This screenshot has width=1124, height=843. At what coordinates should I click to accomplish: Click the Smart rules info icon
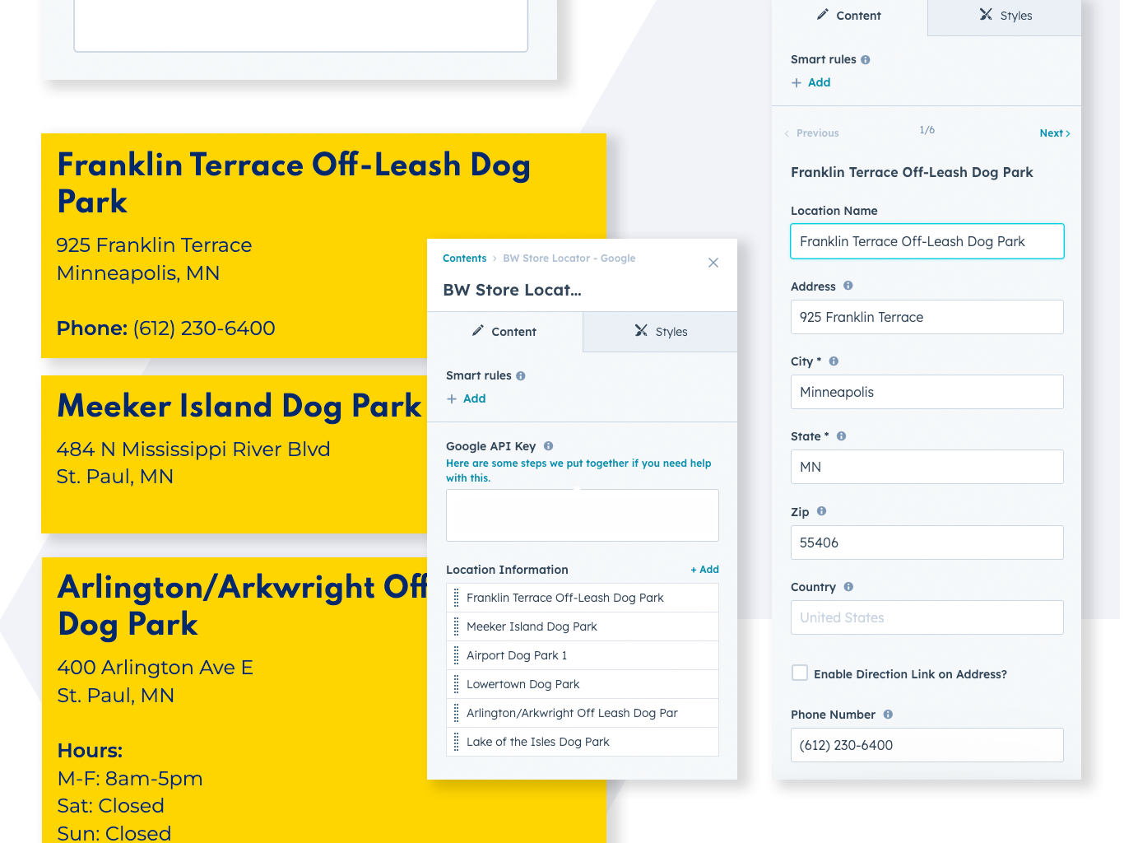(864, 59)
